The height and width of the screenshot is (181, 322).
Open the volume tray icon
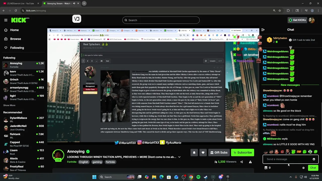[x=305, y=177]
